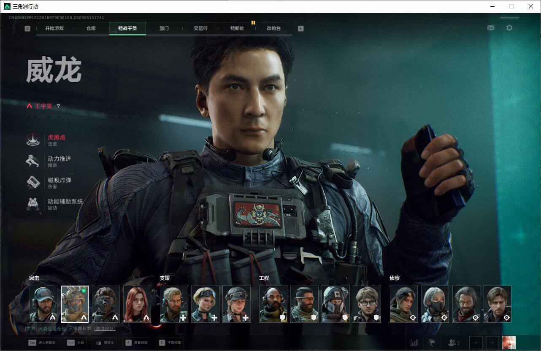Click the 突击 class heading

(x=34, y=278)
